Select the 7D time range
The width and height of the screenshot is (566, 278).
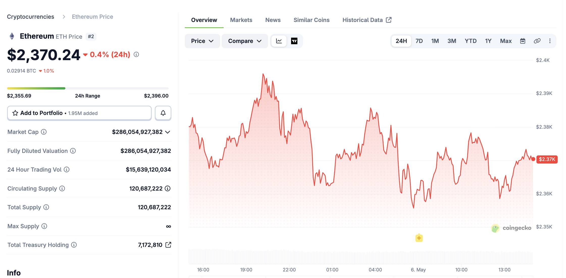(419, 41)
